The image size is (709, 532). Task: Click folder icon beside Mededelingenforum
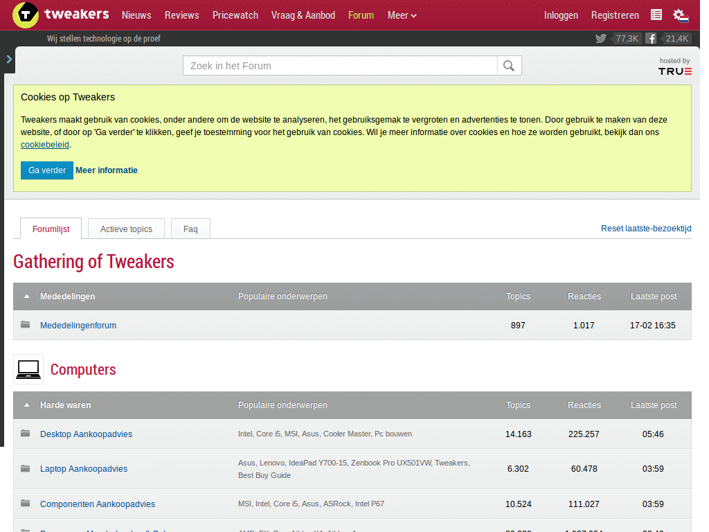click(26, 325)
